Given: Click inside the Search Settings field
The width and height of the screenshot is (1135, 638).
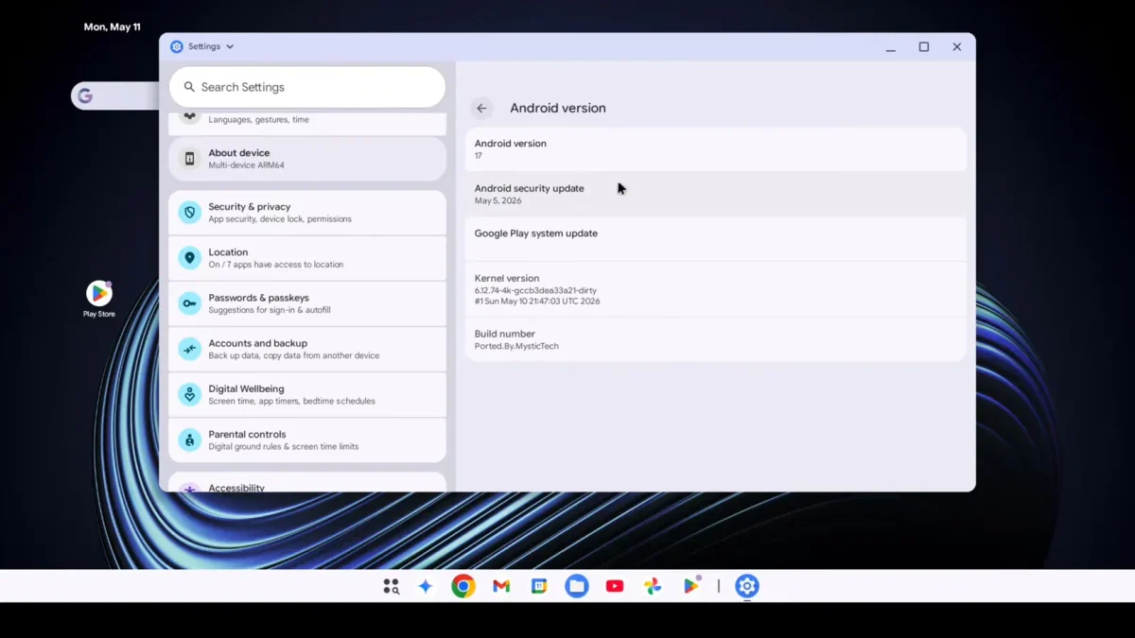Looking at the screenshot, I should click(307, 87).
